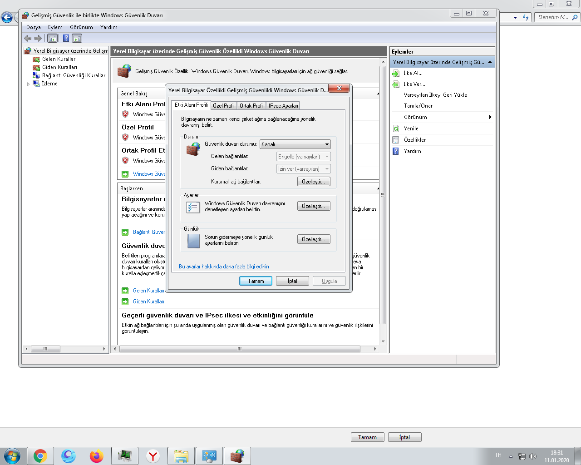
Task: Click the İlke Al import icon
Action: pos(396,73)
